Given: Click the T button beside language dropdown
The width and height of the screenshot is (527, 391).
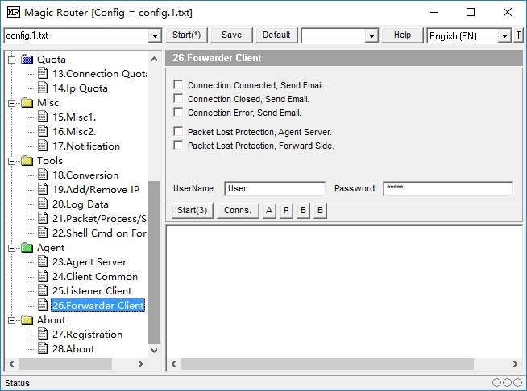Looking at the screenshot, I should pyautogui.click(x=518, y=35).
